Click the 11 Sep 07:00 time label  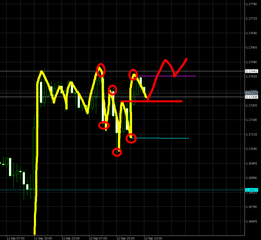pyautogui.click(x=16, y=238)
